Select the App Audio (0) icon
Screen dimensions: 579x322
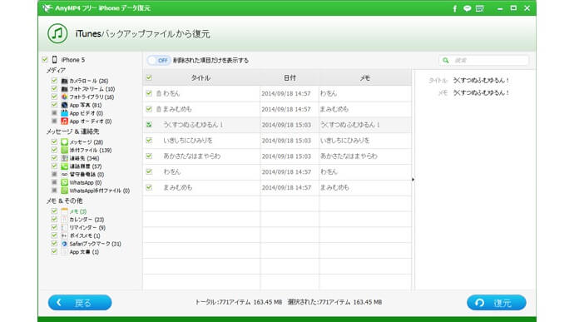(x=65, y=121)
